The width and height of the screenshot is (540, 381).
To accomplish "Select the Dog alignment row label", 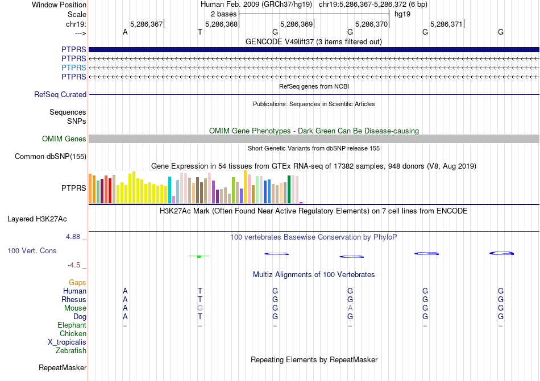I will (x=80, y=317).
